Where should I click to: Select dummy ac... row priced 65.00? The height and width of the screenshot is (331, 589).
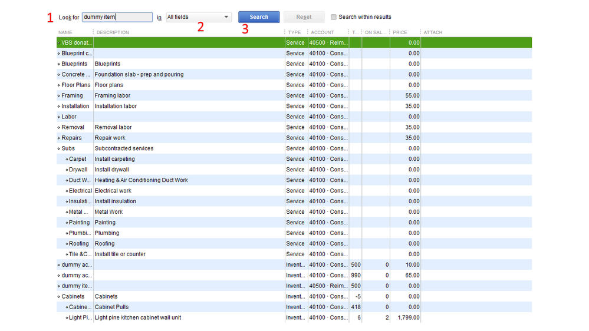click(x=294, y=275)
